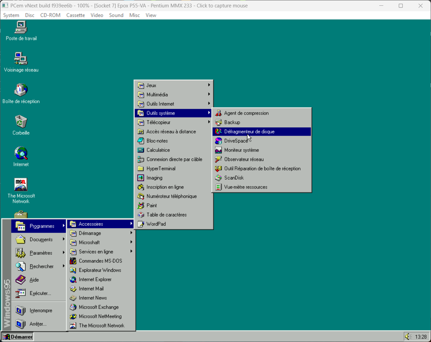Click the DriveSpace icon

click(219, 141)
